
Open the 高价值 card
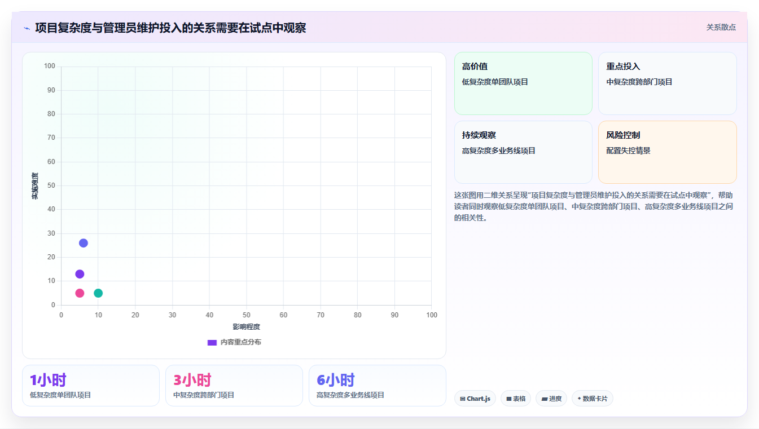(523, 83)
